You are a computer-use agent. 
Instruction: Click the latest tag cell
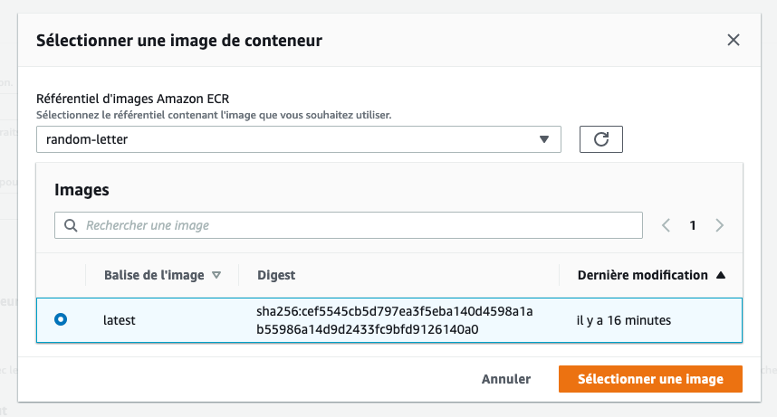pyautogui.click(x=120, y=319)
